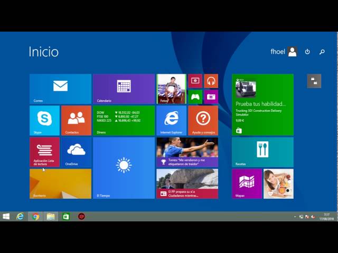Click the flag Action Center tray icon

(x=307, y=217)
